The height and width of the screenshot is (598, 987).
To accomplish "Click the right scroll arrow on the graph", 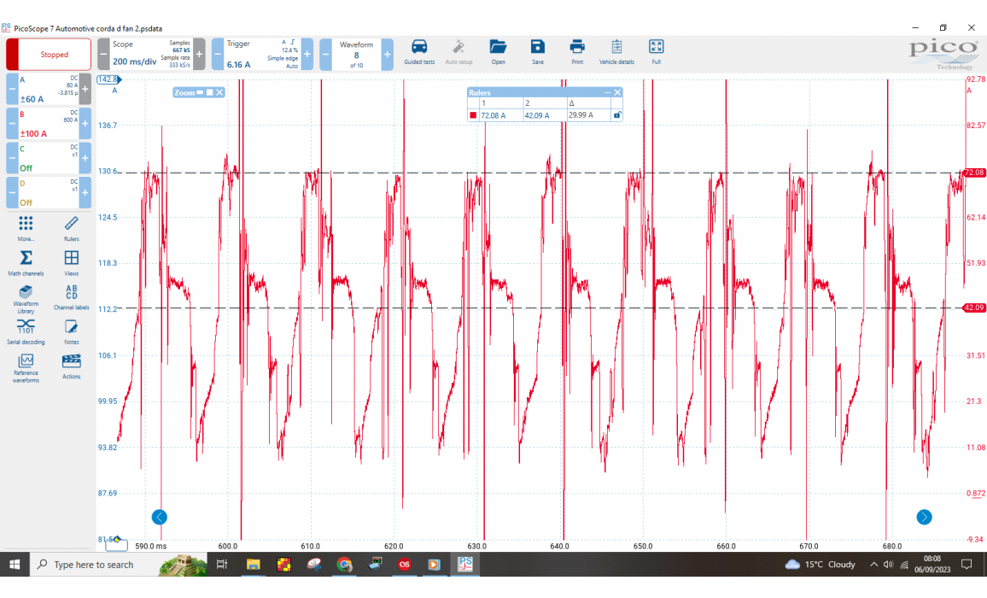I will pos(924,517).
